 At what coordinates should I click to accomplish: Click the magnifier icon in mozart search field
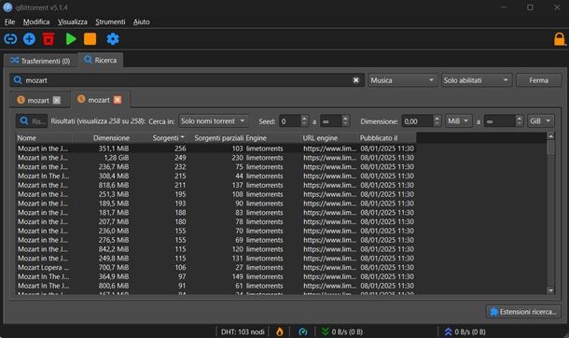click(x=18, y=80)
